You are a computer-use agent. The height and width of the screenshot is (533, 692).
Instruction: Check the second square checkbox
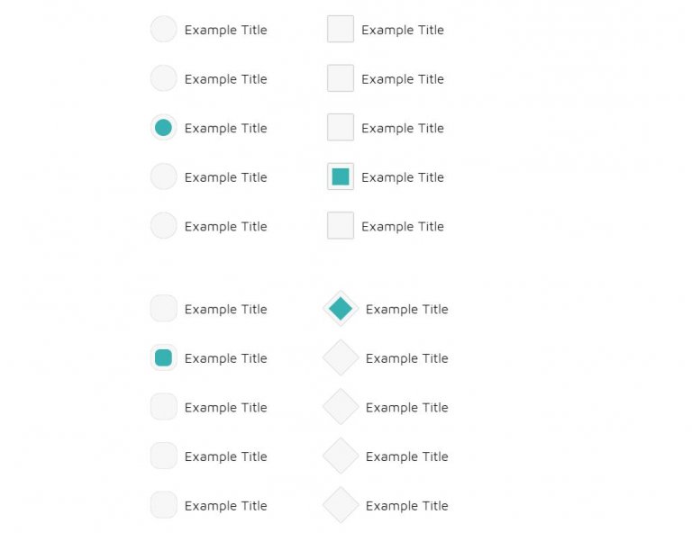click(341, 78)
